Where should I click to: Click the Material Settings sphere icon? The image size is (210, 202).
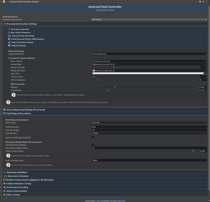coord(9,45)
